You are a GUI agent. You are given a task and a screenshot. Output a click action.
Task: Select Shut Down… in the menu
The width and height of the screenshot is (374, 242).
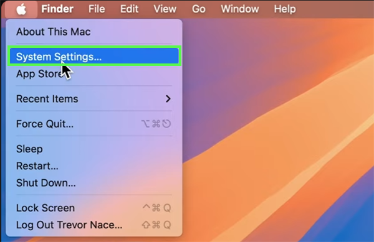tap(94, 183)
